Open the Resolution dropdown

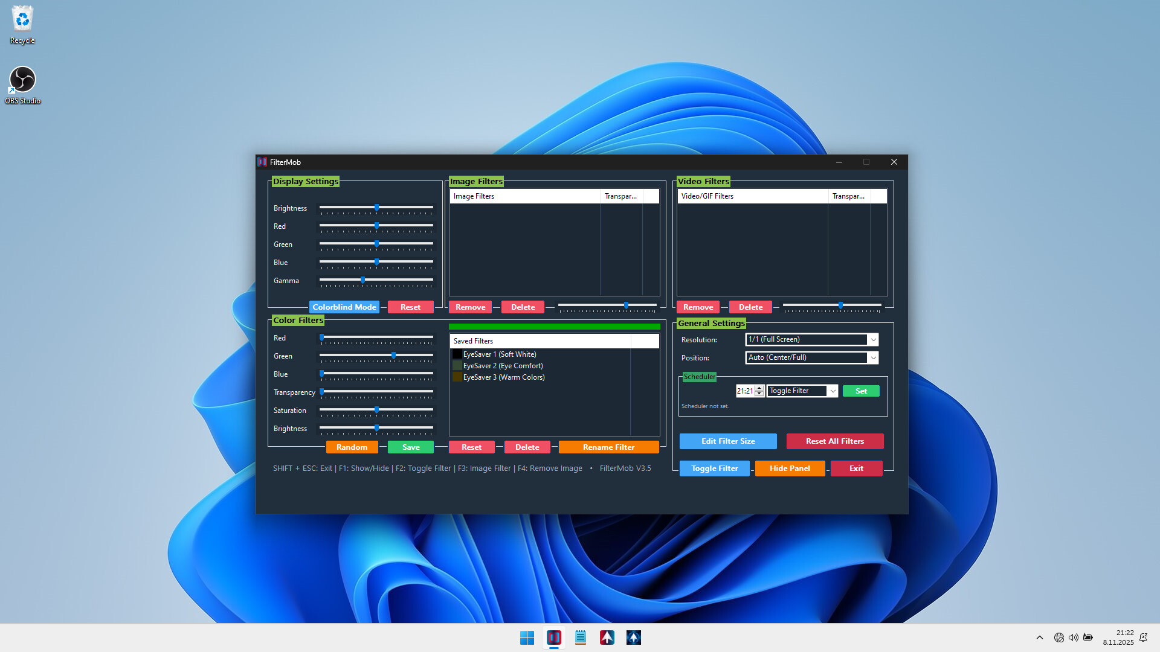point(872,340)
